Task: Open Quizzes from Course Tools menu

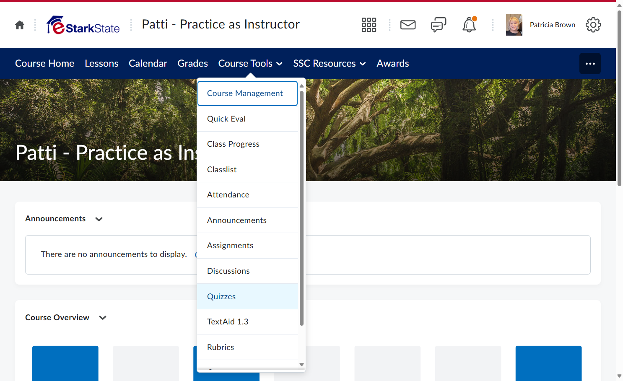Action: click(x=247, y=297)
